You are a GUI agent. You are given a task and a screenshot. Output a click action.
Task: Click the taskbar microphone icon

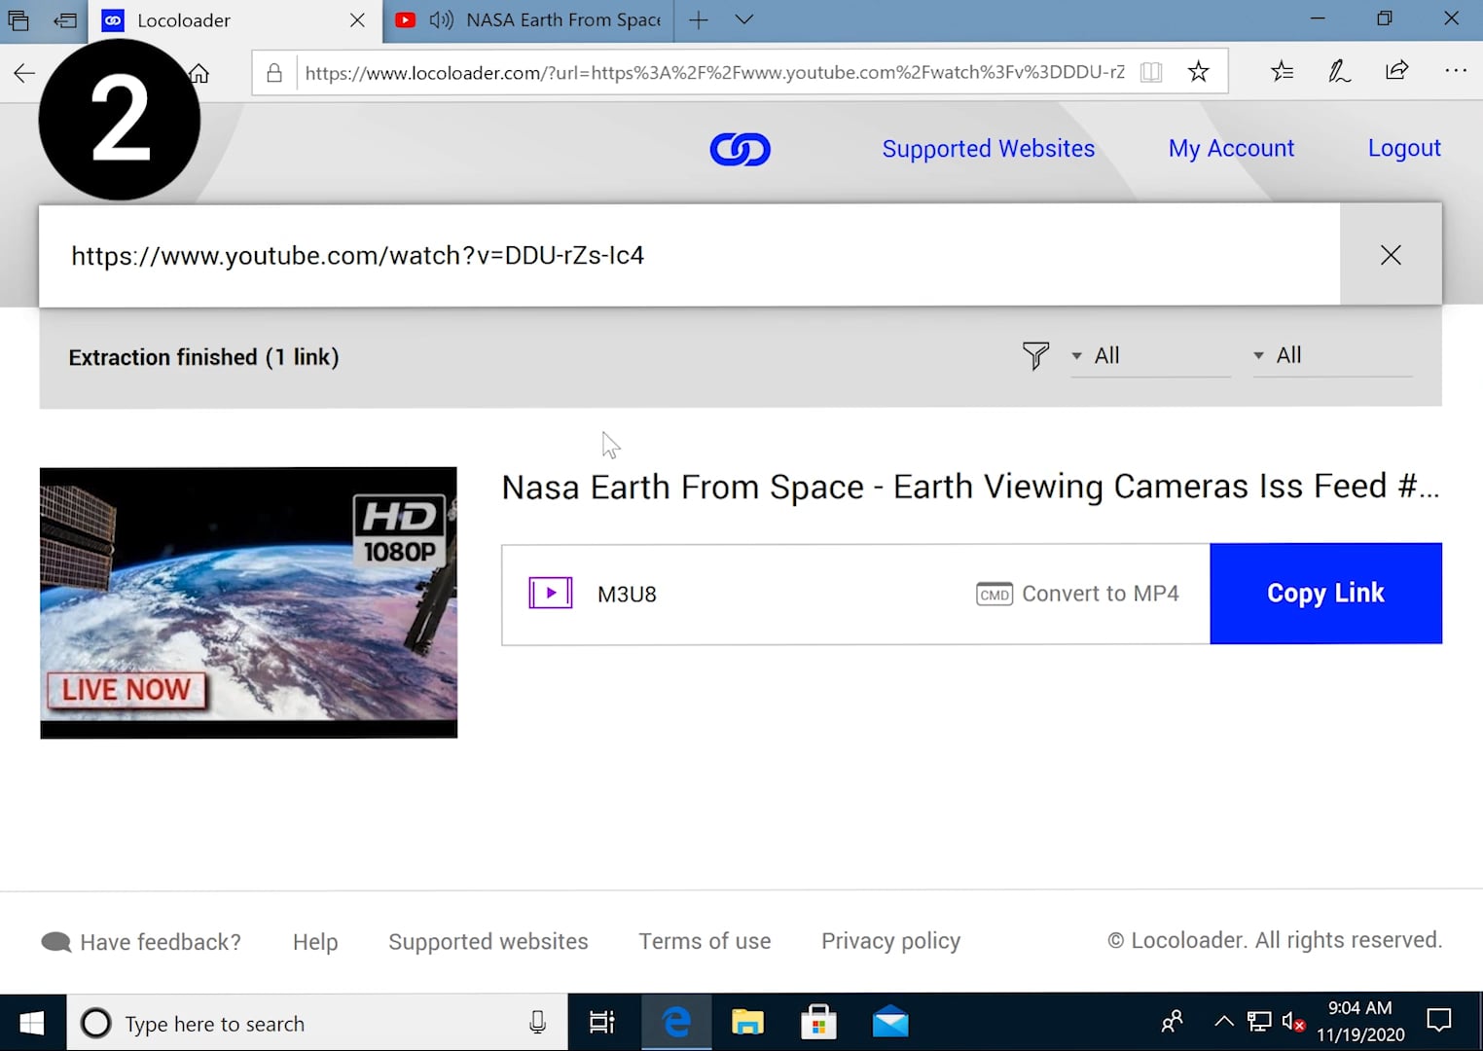pos(537,1023)
